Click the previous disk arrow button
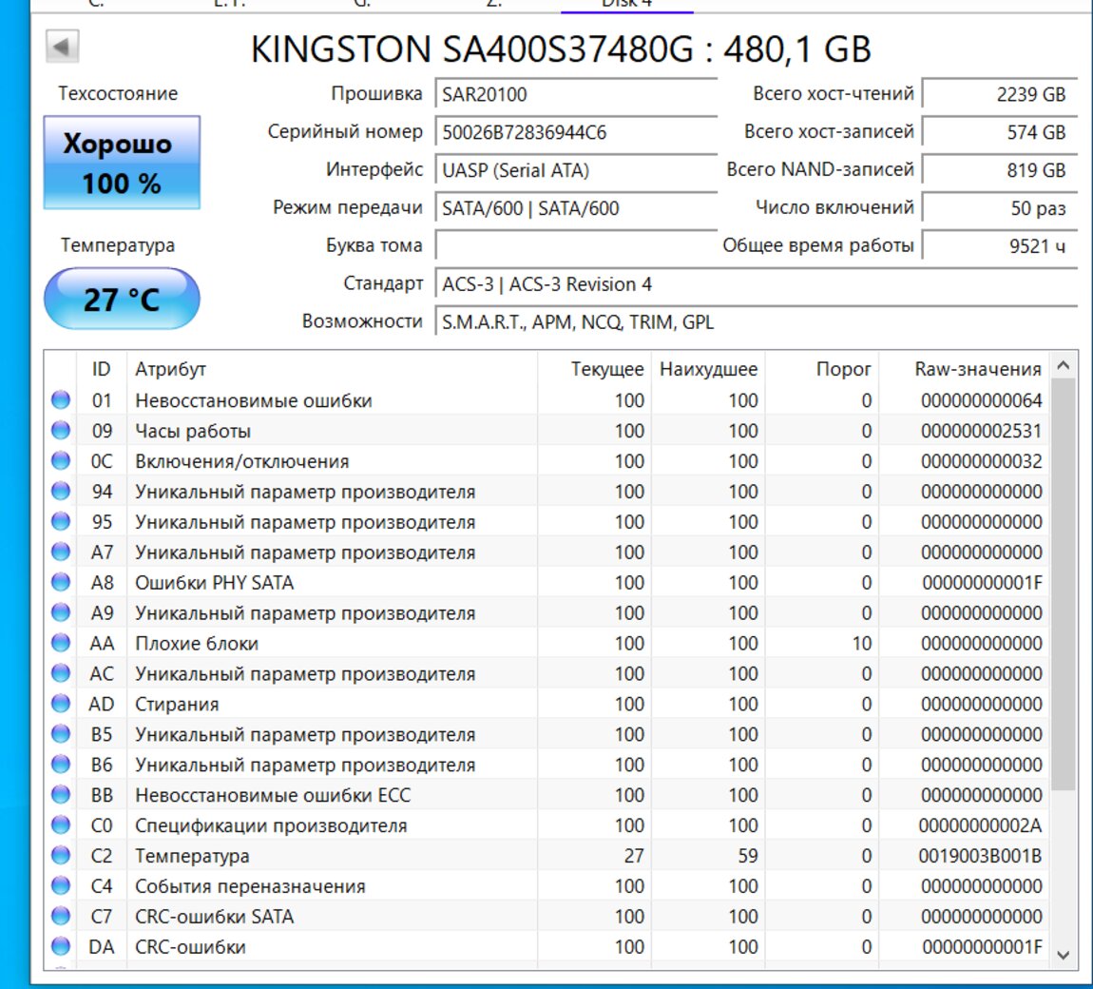1093x989 pixels. point(63,46)
